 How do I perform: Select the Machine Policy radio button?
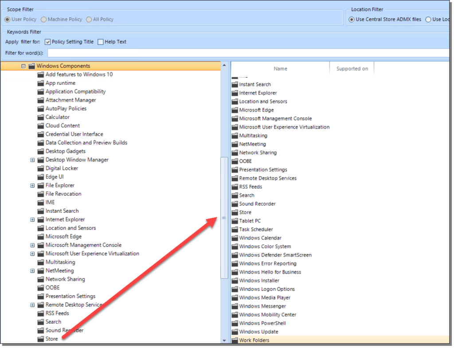[44, 19]
